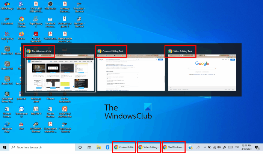This screenshot has height=154, width=263.
Task: Click Content Editi... Chrome taskbar button
Action: [x=124, y=147]
